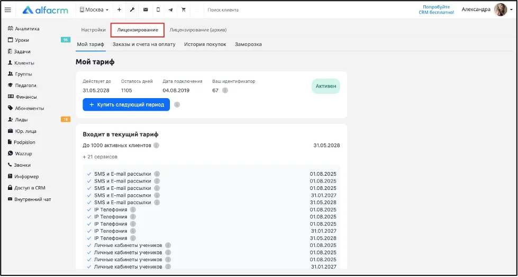This screenshot has width=518, height=277.
Task: Open the shopping cart icon
Action: [184, 10]
